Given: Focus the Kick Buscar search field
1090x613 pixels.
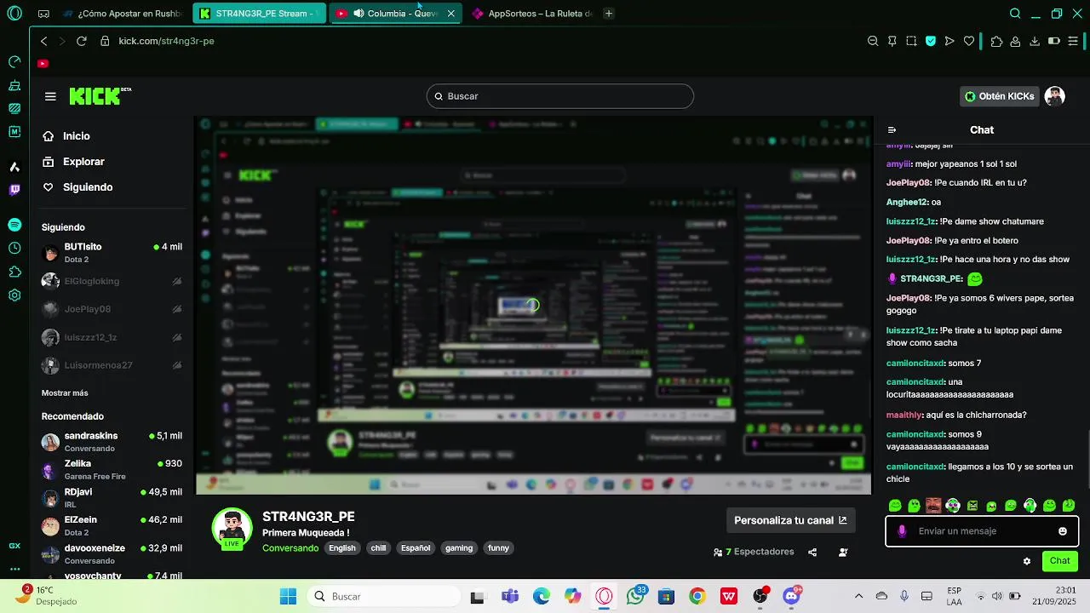Looking at the screenshot, I should click(x=560, y=96).
